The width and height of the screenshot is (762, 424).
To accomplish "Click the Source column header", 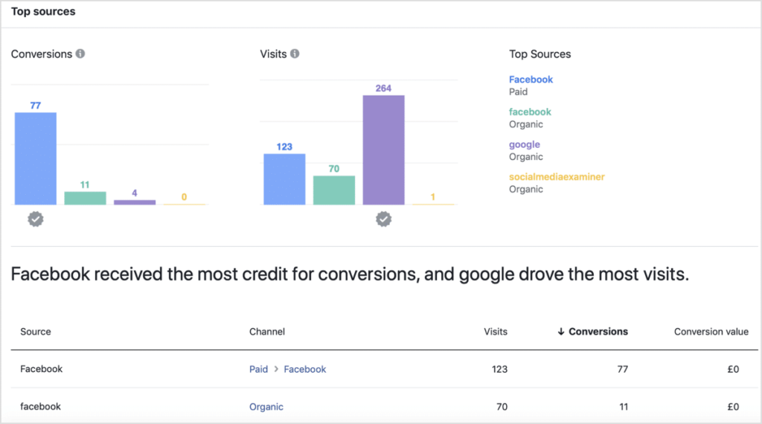I will pos(36,332).
